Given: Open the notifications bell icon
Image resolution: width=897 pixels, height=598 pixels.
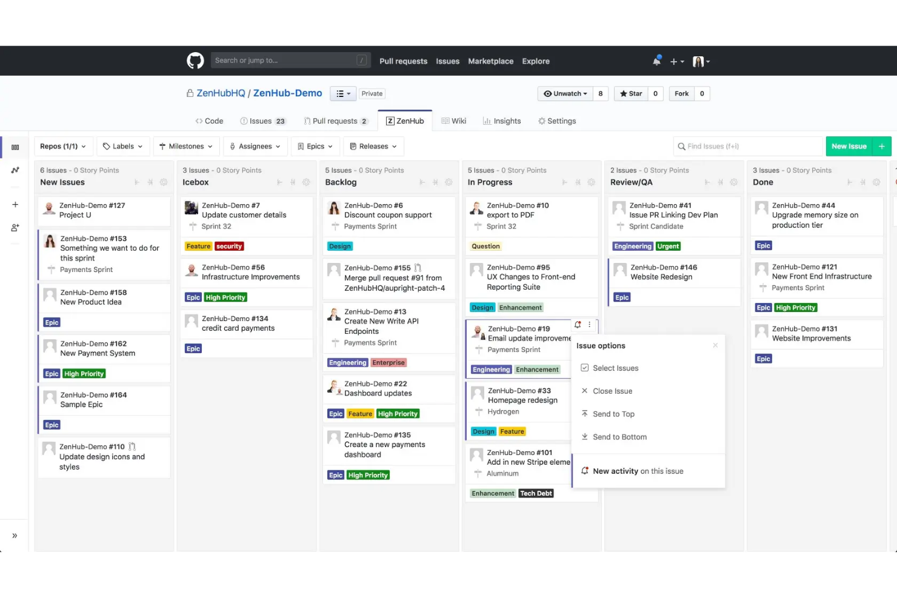Looking at the screenshot, I should pos(656,61).
